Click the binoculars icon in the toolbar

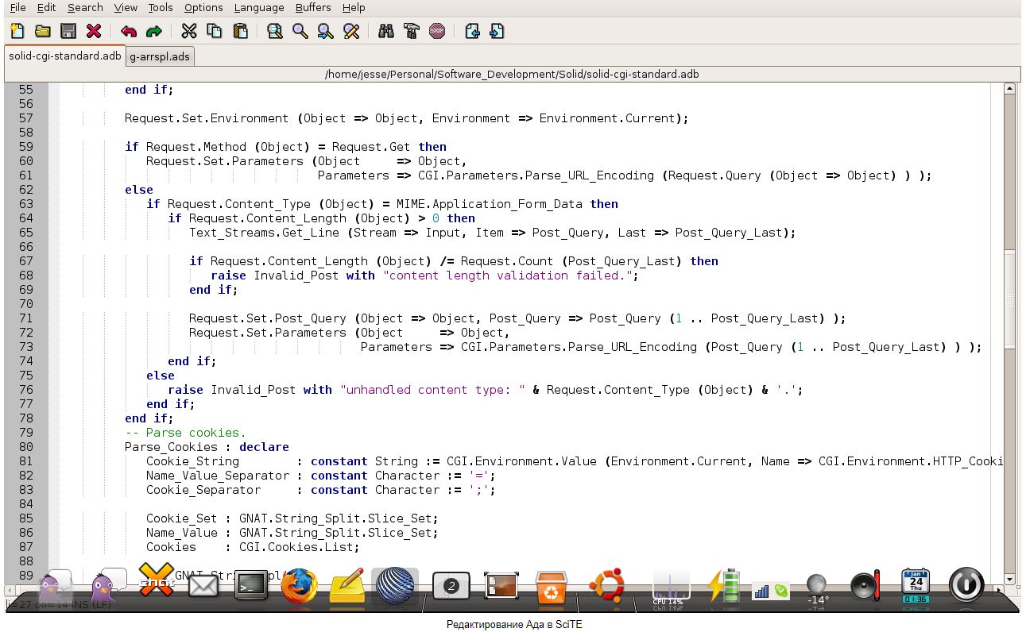click(x=386, y=31)
